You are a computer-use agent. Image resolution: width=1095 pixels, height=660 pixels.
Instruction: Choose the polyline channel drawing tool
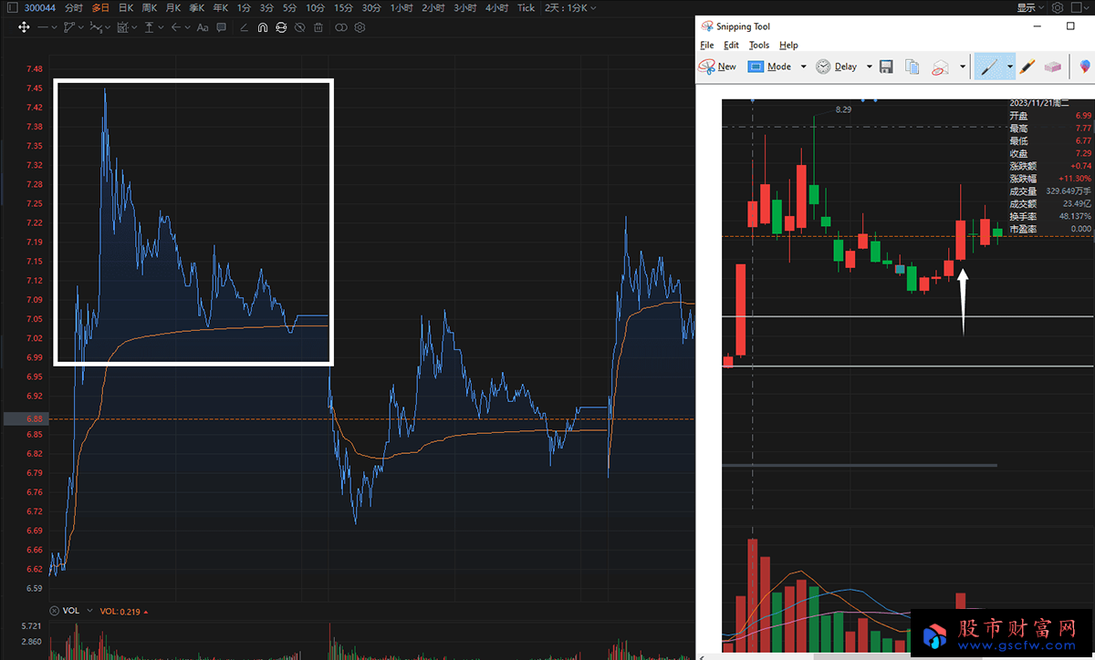point(69,27)
